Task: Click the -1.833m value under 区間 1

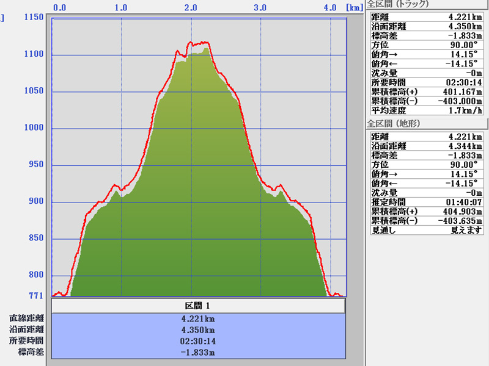Action: [199, 352]
